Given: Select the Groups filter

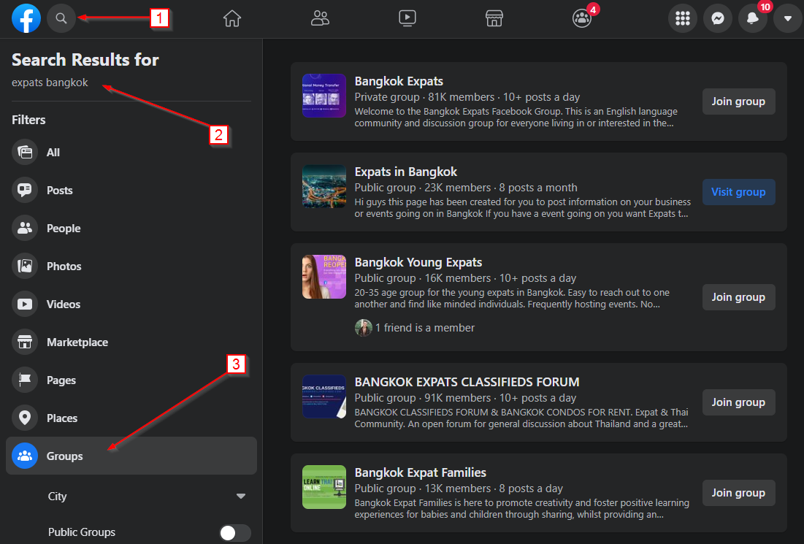Looking at the screenshot, I should pyautogui.click(x=131, y=456).
